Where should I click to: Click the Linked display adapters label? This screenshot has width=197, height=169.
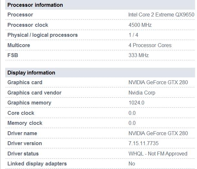(x=37, y=164)
